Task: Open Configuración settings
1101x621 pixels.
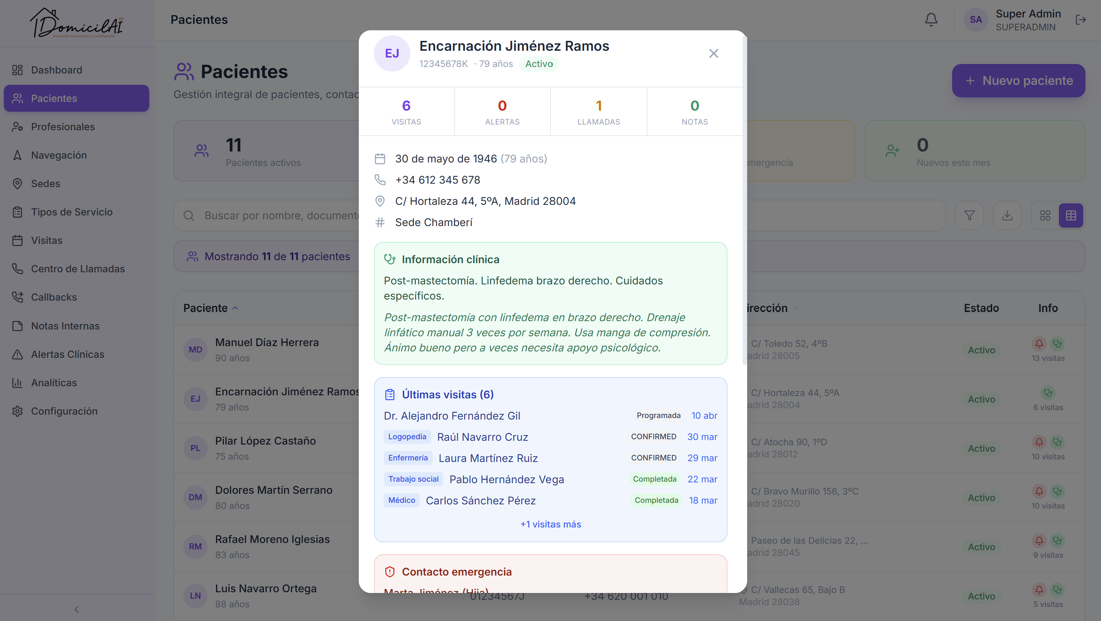Action: coord(77,411)
